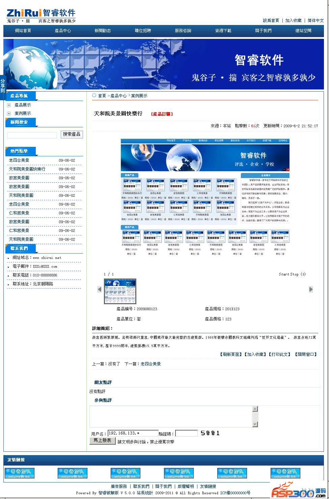Focus the product search input field
Viewport: 329px width, 499px height.
click(x=32, y=135)
